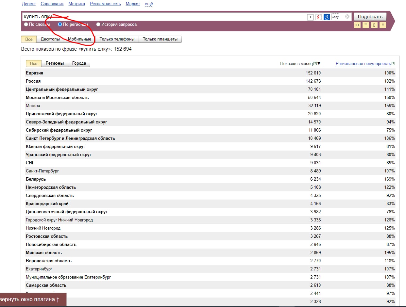Click the Новосибирская область row
406x307 pixels.
point(210,244)
